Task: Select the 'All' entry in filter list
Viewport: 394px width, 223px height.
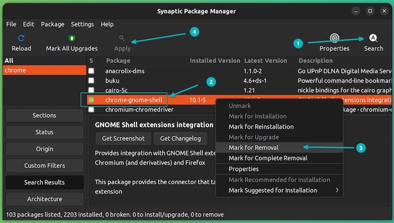Action: click(x=9, y=61)
